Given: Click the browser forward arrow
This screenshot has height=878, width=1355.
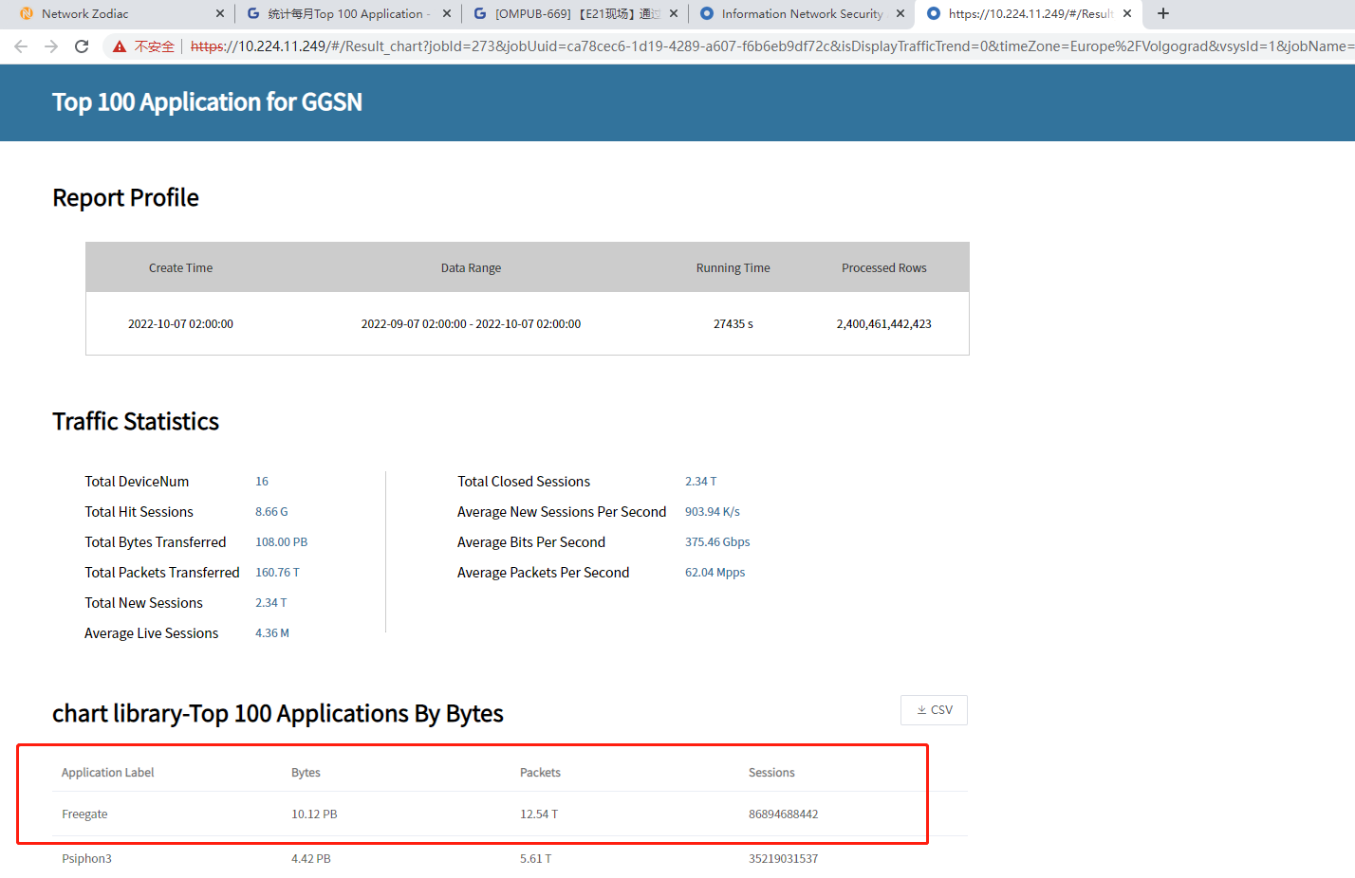Looking at the screenshot, I should coord(51,46).
